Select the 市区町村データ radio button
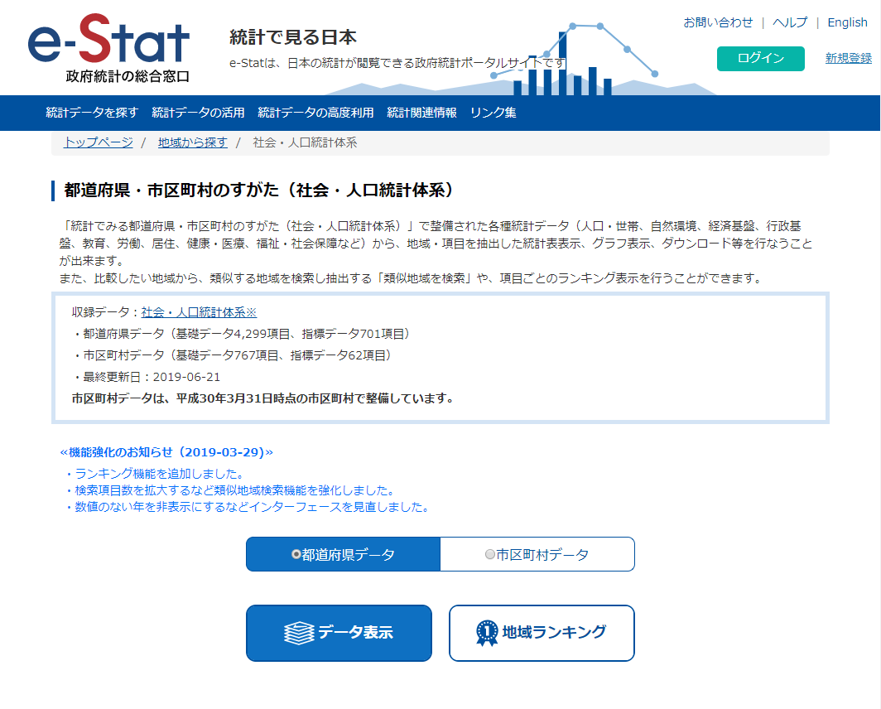881x709 pixels. [x=490, y=555]
